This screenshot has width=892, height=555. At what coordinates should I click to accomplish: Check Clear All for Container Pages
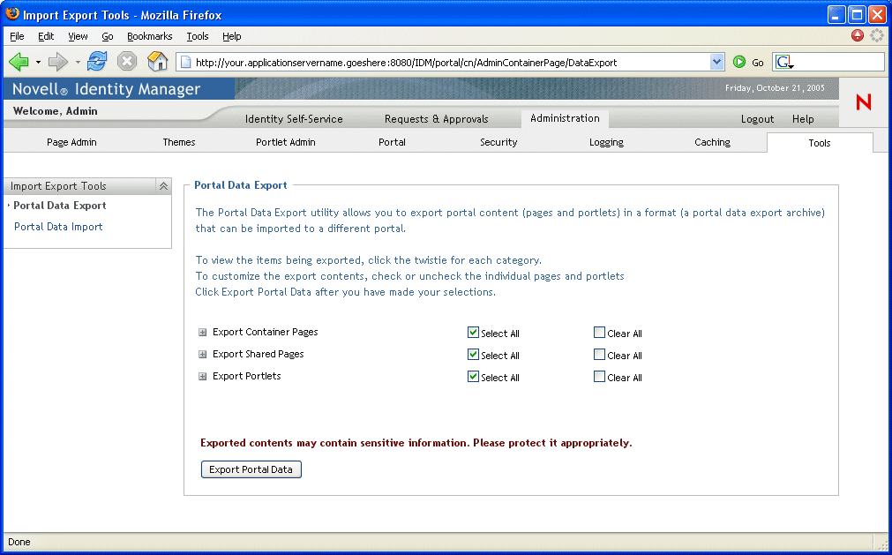pos(599,332)
